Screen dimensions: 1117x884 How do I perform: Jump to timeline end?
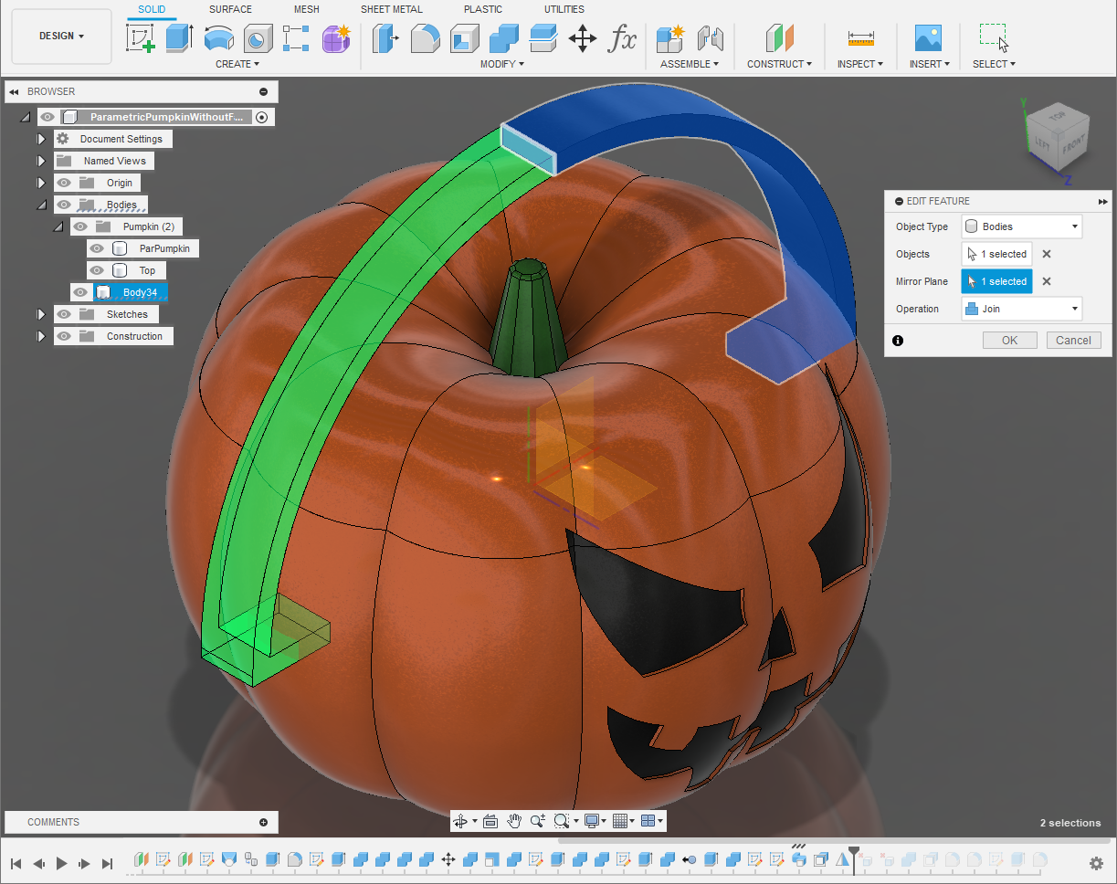(107, 863)
